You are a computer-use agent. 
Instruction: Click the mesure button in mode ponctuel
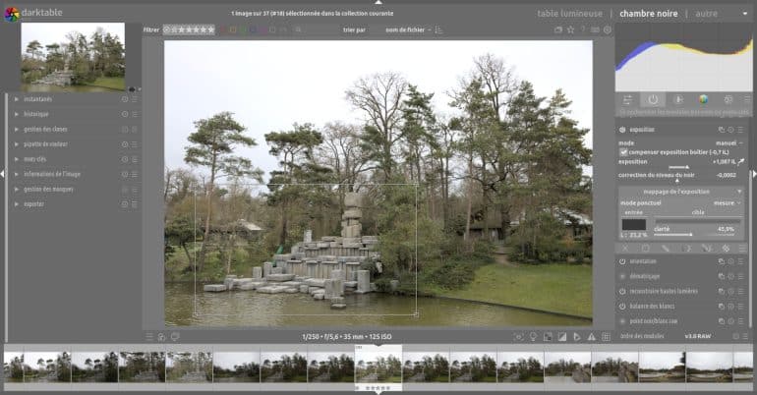coord(727,202)
